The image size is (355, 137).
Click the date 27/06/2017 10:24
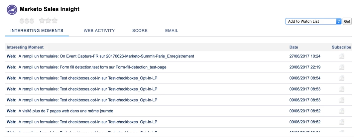pyautogui.click(x=305, y=56)
